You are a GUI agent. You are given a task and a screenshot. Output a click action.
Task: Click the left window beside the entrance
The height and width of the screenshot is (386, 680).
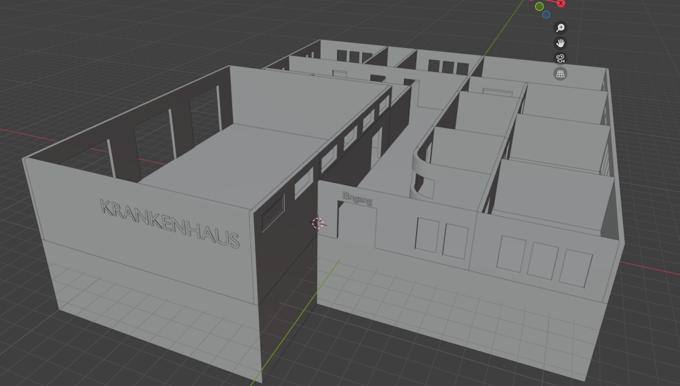tap(427, 235)
